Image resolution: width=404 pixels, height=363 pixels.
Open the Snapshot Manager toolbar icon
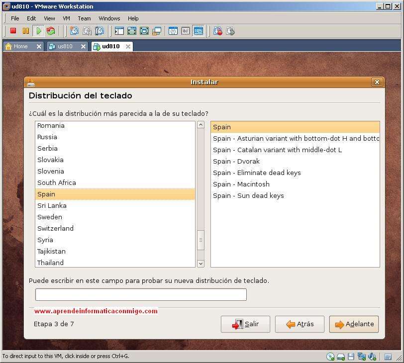point(100,31)
